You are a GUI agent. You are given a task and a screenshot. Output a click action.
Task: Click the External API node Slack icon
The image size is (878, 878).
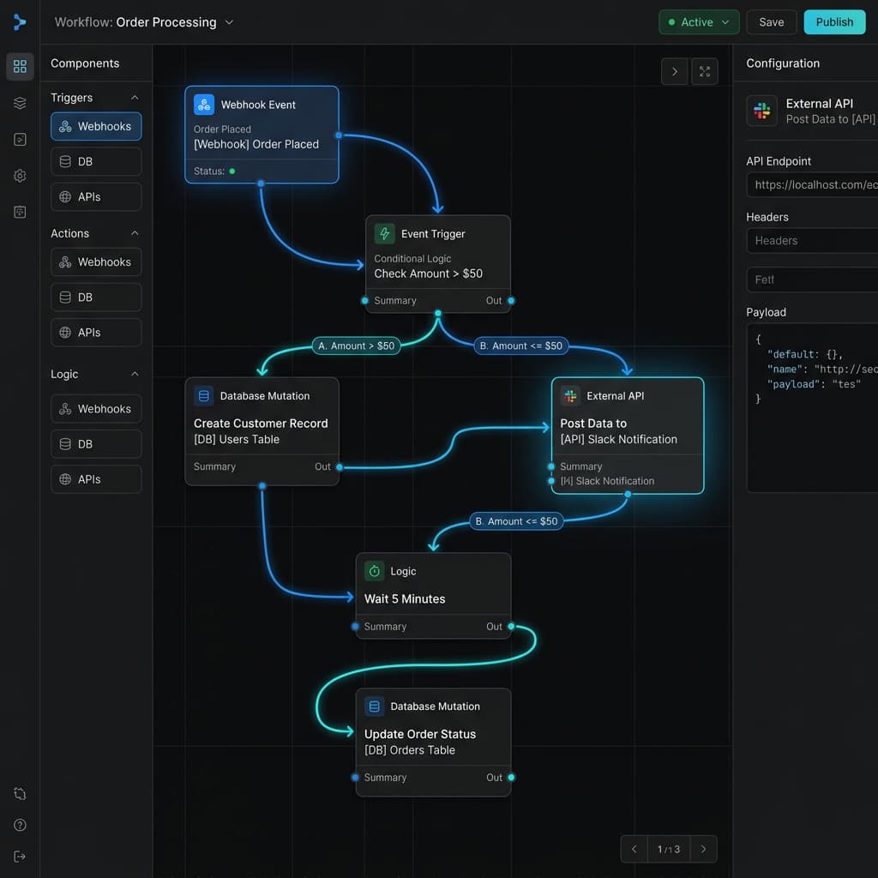tap(570, 396)
